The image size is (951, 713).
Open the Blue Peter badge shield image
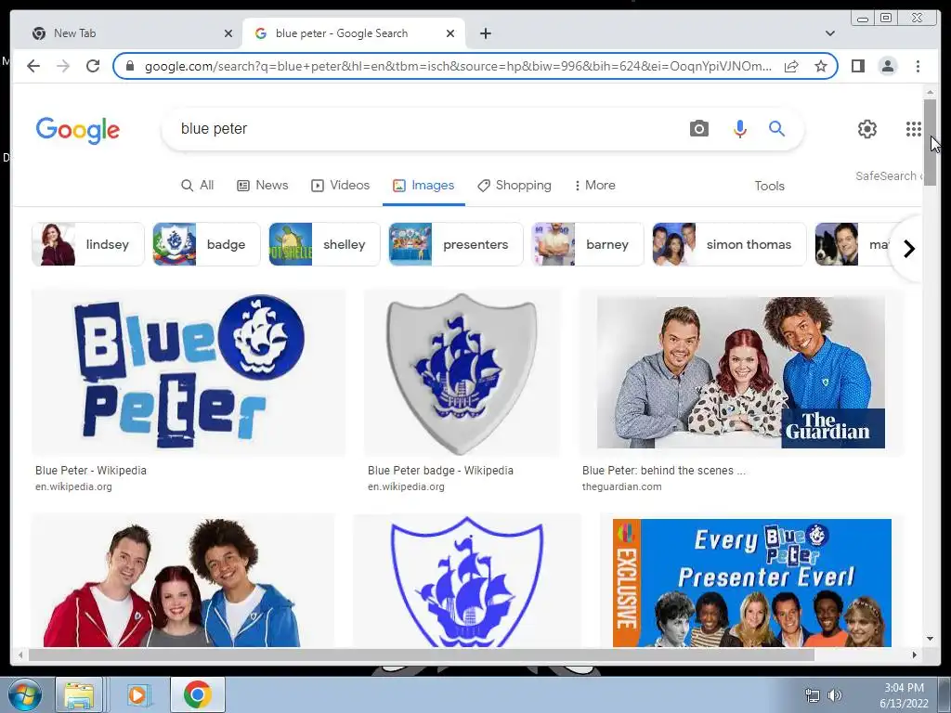[x=462, y=372]
